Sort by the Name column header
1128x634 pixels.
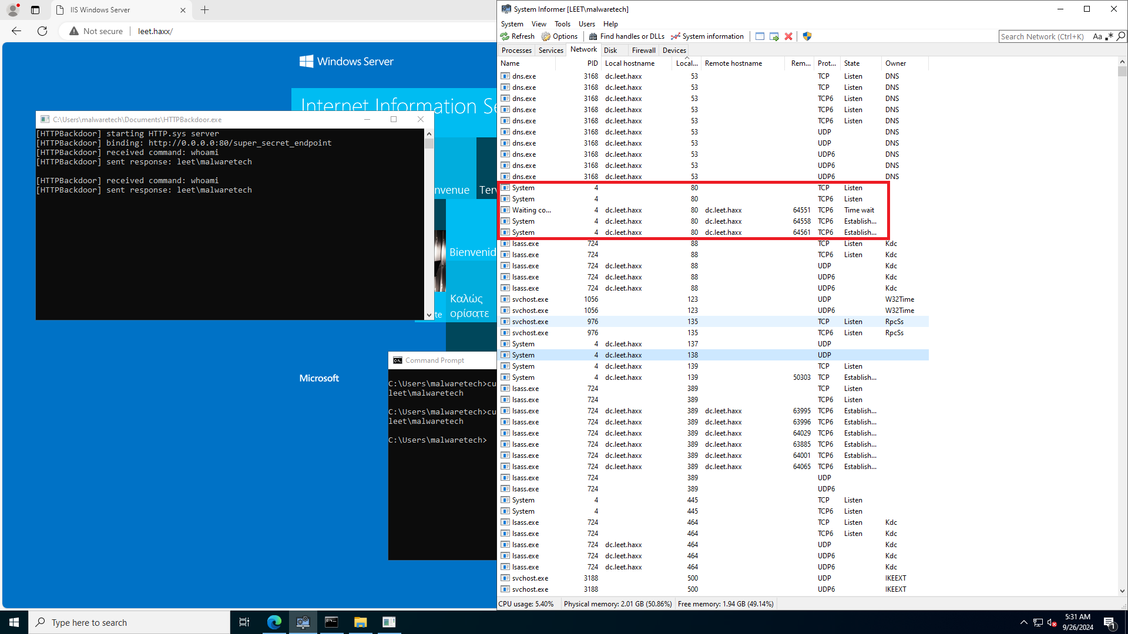[527, 63]
